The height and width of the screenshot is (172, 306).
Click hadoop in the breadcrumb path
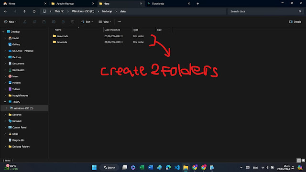[x=107, y=11]
